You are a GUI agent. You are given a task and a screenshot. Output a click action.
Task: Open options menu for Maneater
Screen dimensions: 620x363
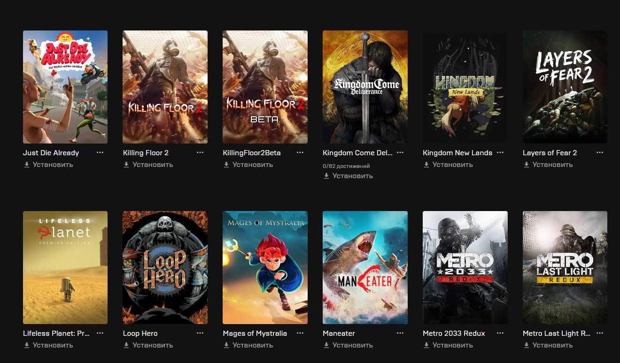(400, 333)
